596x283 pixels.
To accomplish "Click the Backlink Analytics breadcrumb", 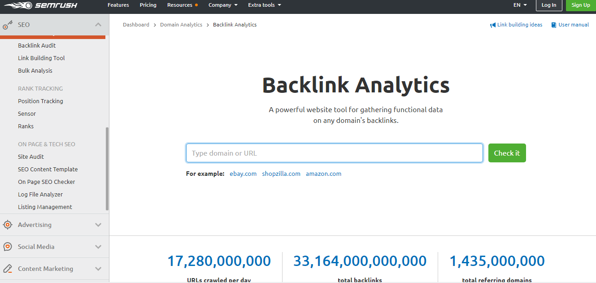I will tap(235, 25).
